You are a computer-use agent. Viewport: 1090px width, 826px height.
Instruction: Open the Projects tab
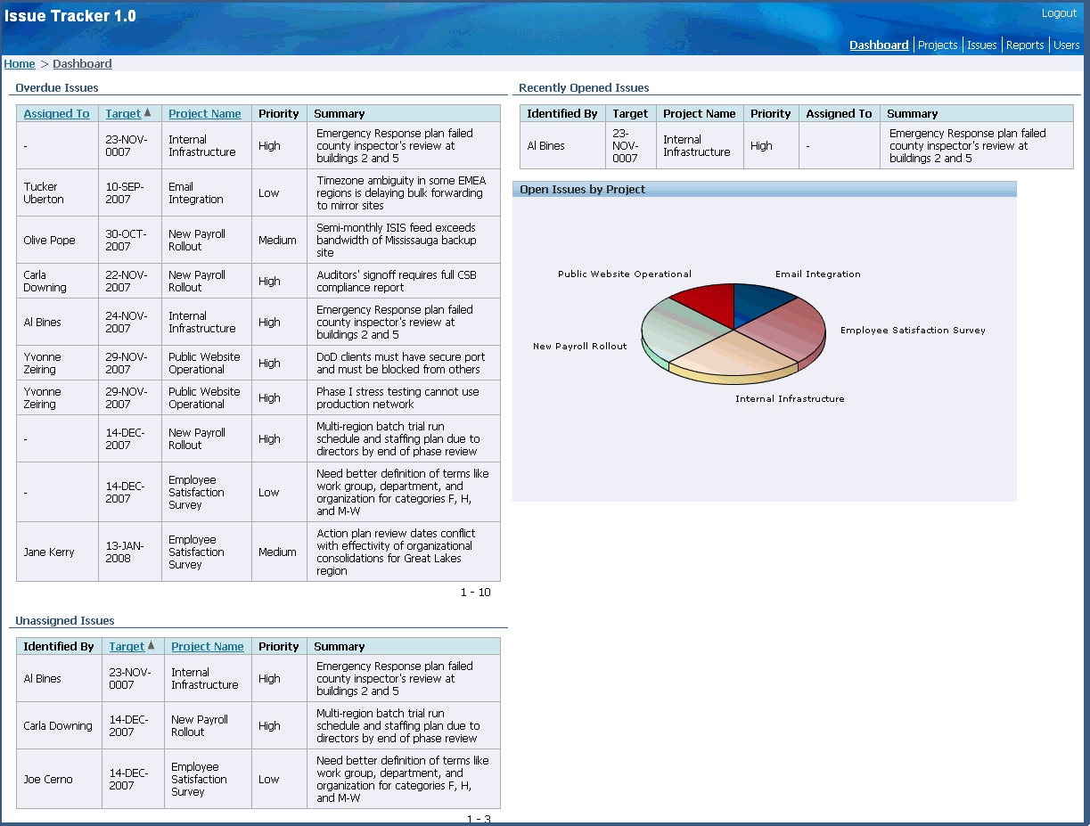click(938, 45)
